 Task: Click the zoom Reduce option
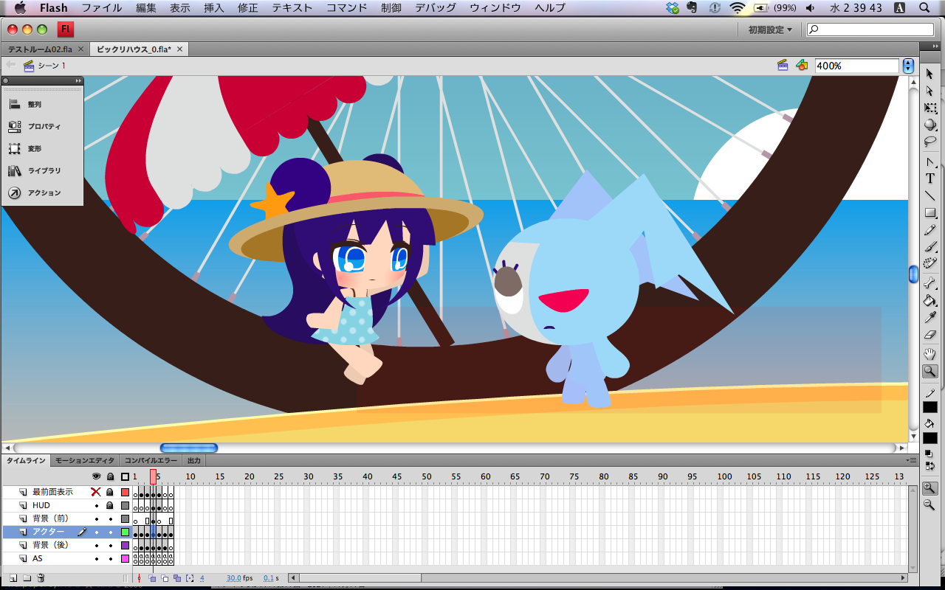click(x=929, y=505)
